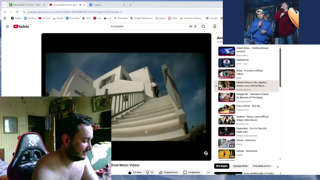This screenshot has height=180, width=320.
Task: Open the госу bookmark
Action: pyautogui.click(x=107, y=18)
